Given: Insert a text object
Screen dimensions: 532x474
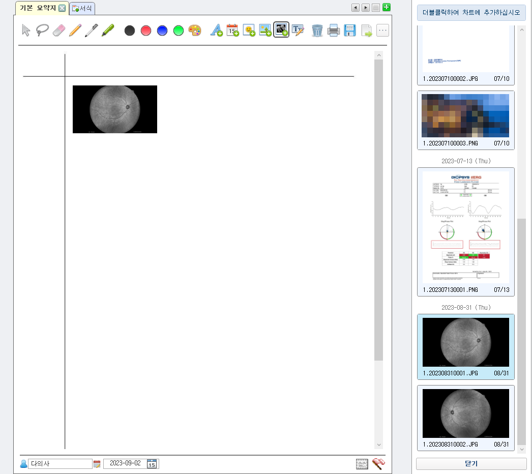Looking at the screenshot, I should click(217, 31).
